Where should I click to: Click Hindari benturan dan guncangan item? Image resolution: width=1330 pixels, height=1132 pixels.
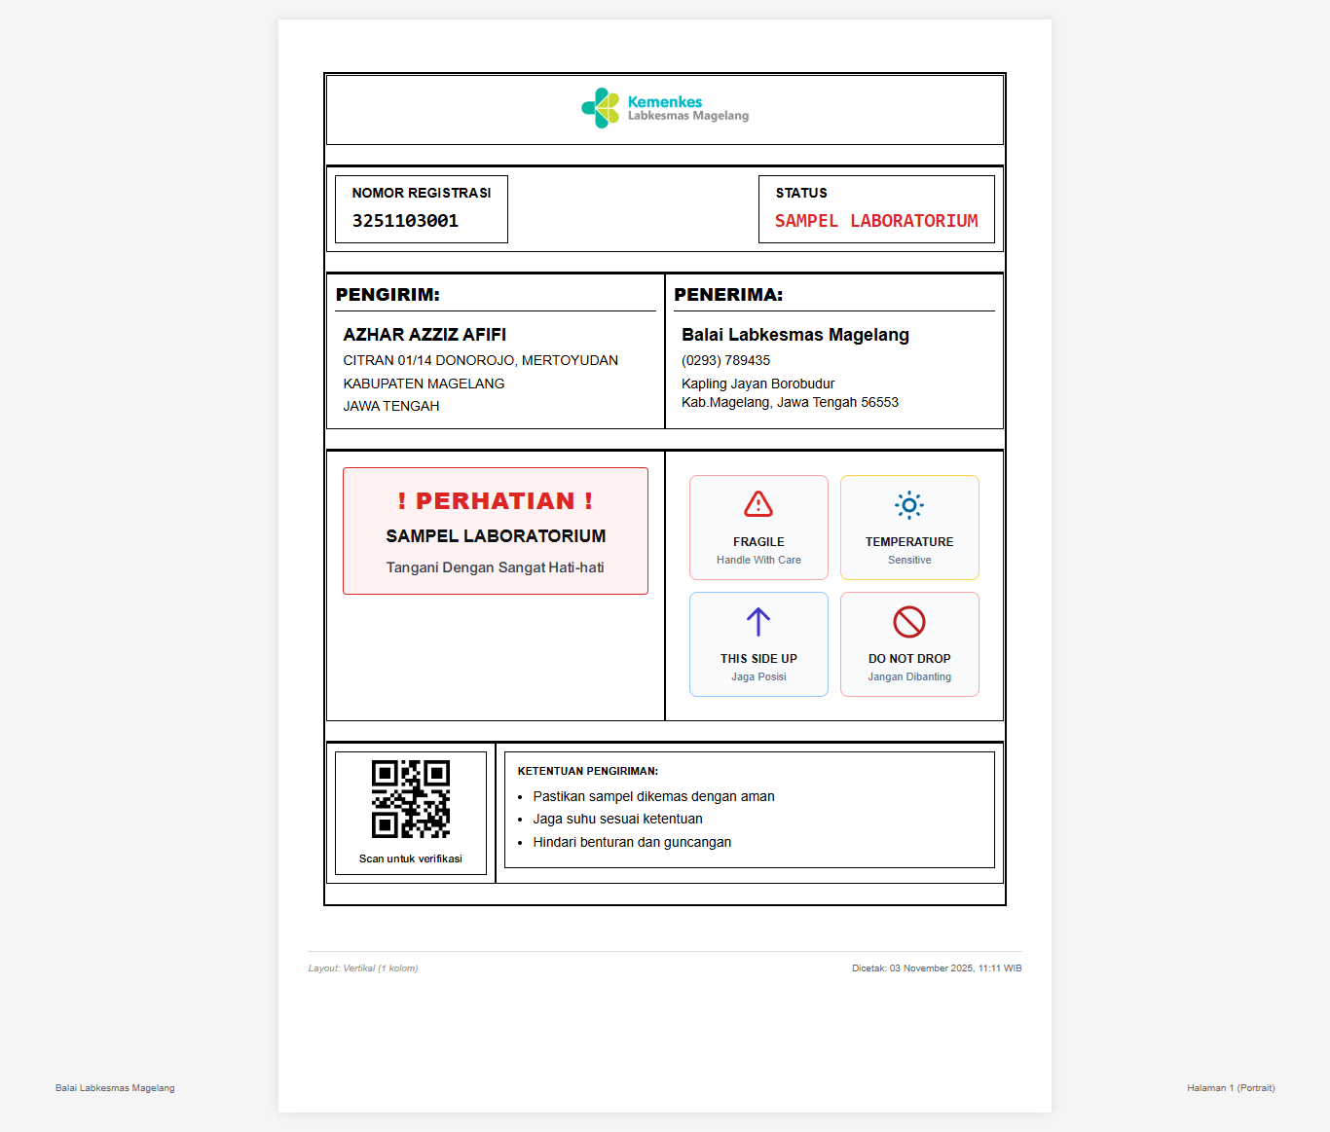(632, 842)
